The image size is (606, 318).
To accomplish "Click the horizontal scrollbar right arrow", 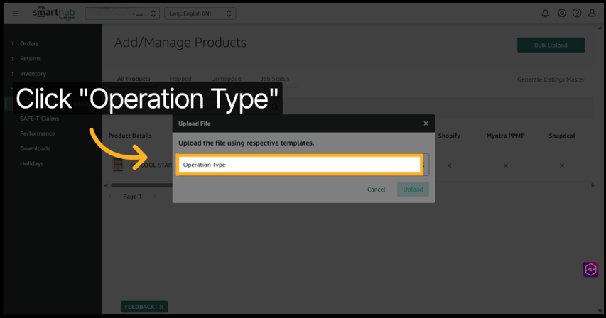I will [x=593, y=185].
